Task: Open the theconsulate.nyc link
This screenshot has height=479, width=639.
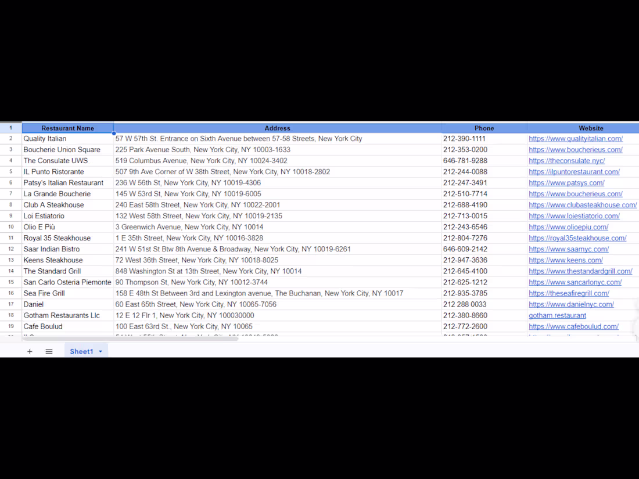Action: (x=566, y=161)
